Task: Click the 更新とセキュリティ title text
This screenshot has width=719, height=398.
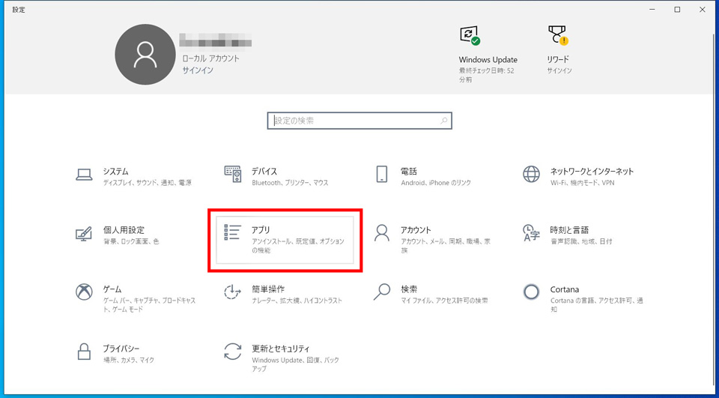Action: click(x=281, y=349)
